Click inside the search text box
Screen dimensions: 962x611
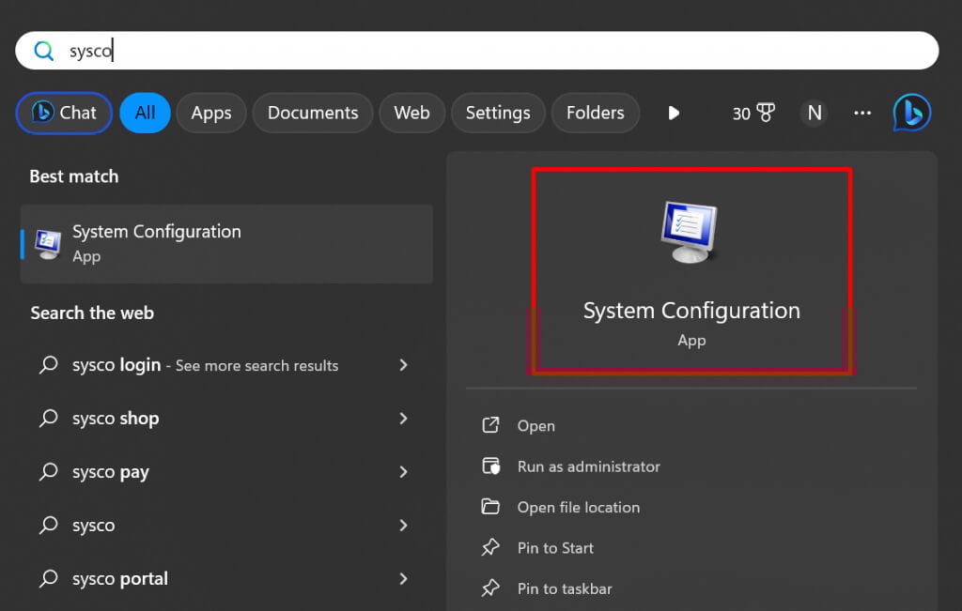470,51
